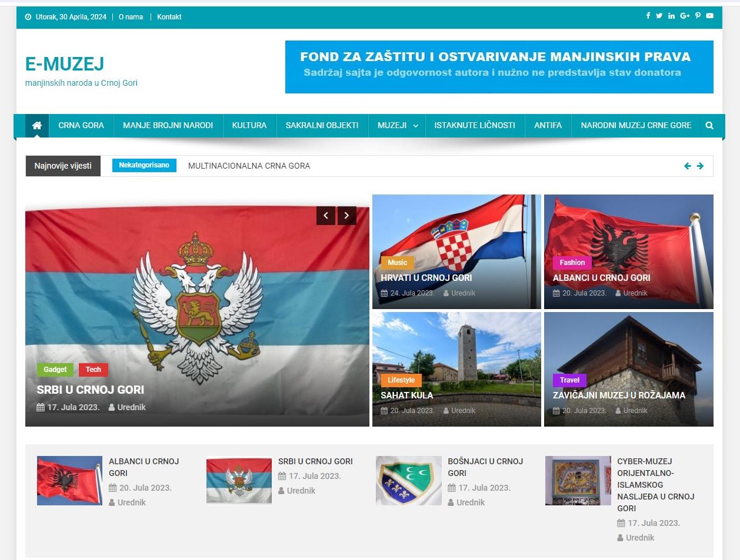Click the Travel category tag
The height and width of the screenshot is (560, 740).
pos(569,380)
